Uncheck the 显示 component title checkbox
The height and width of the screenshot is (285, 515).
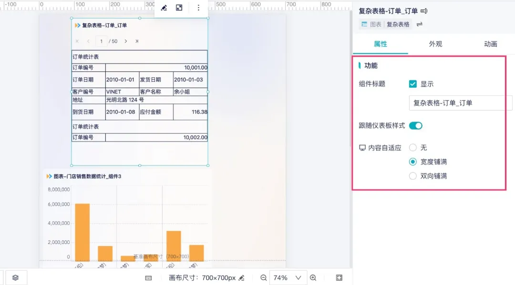(413, 84)
